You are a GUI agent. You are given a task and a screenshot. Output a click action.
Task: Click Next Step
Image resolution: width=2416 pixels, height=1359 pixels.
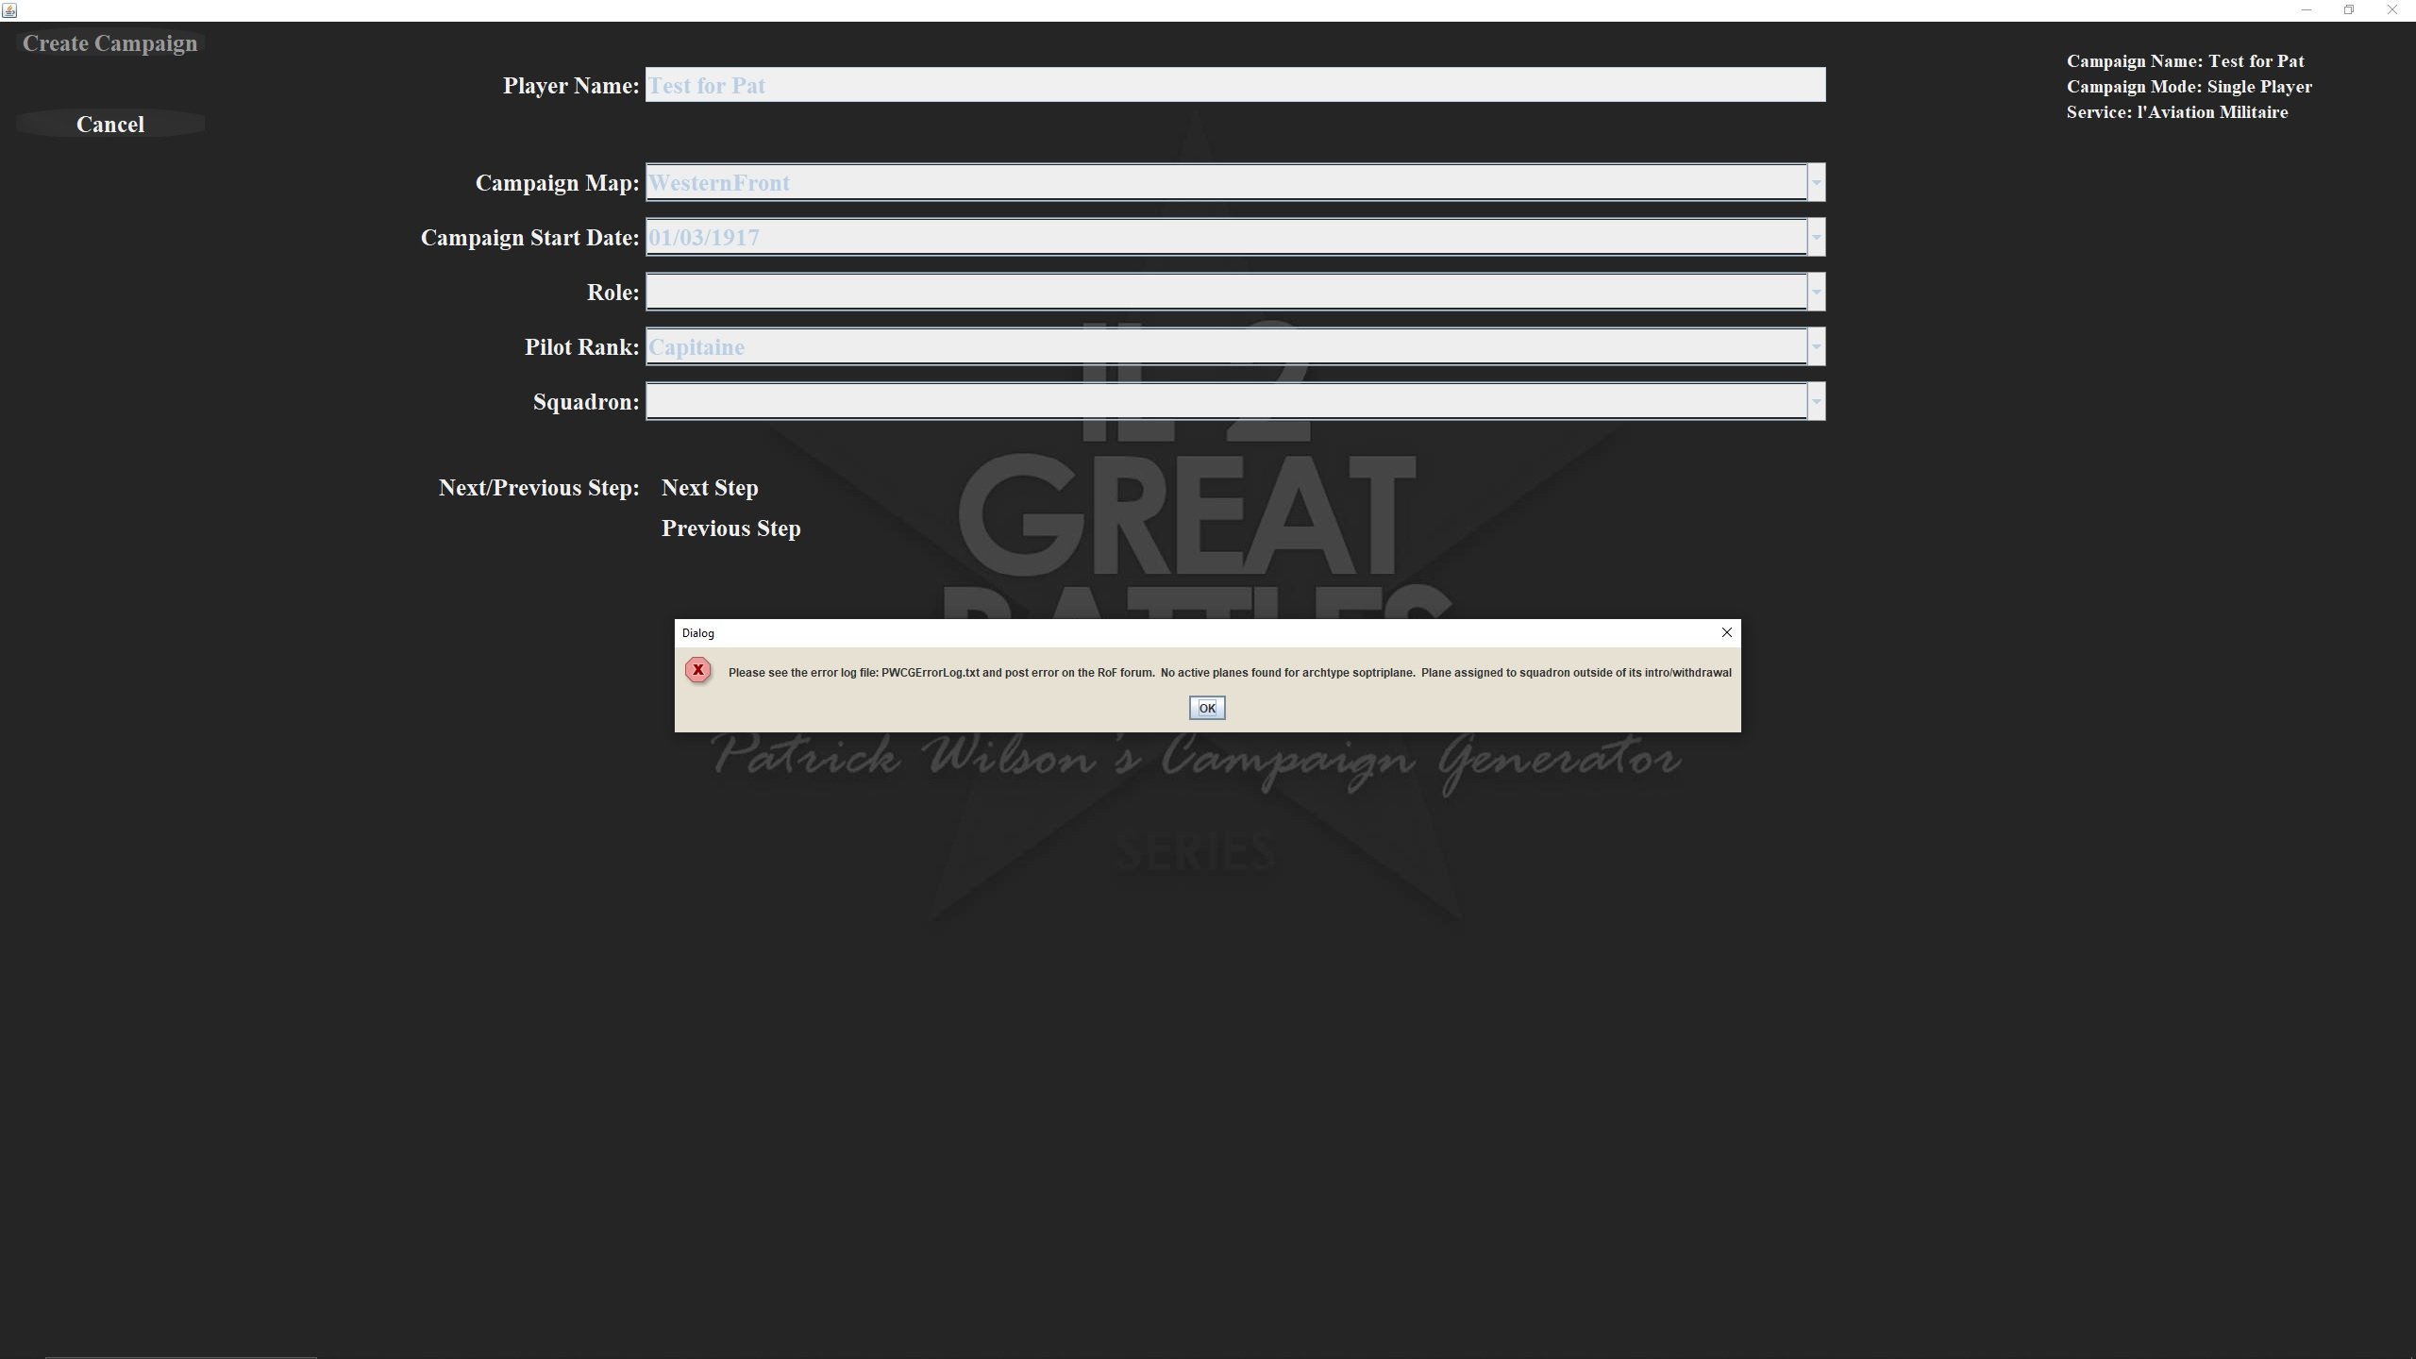709,488
